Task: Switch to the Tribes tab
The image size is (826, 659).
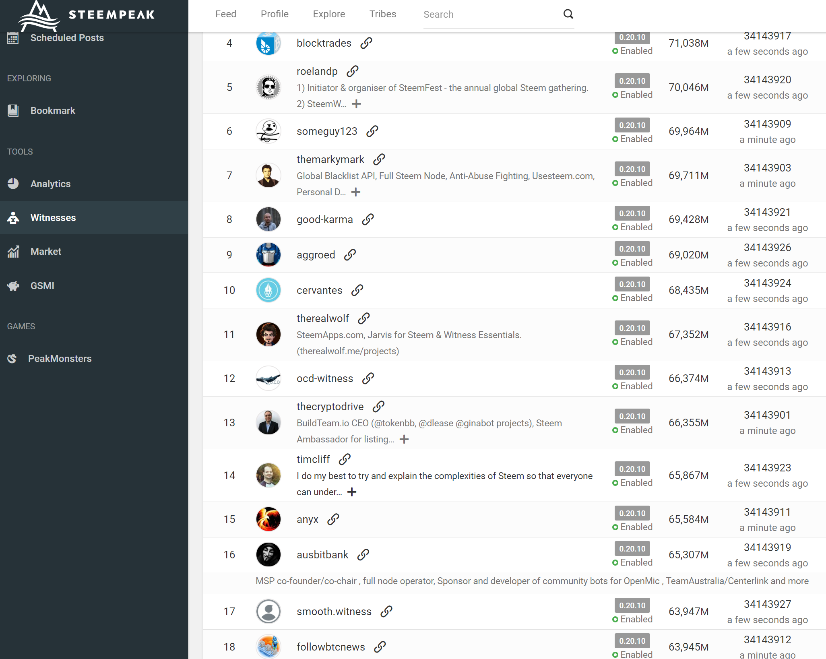Action: (382, 14)
